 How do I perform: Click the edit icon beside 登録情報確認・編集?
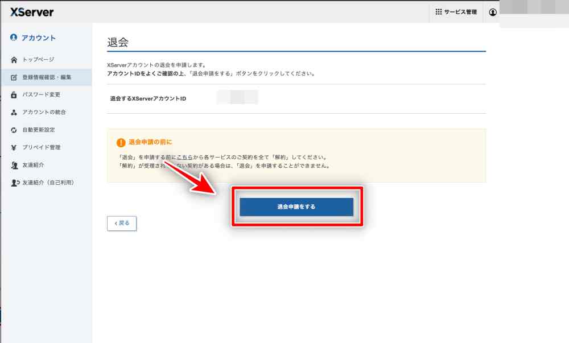point(14,77)
